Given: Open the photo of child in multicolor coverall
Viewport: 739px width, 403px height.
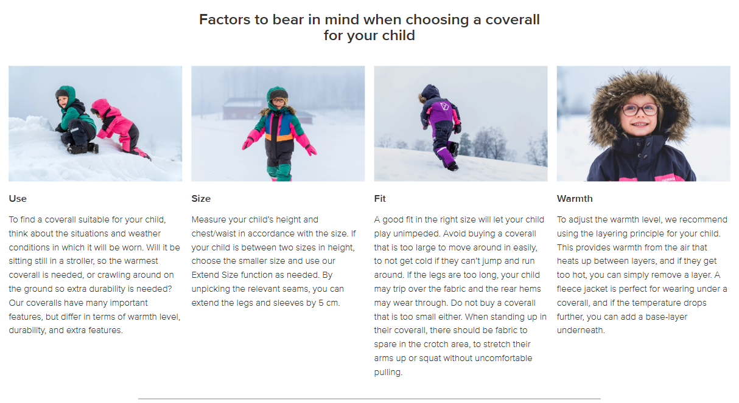Looking at the screenshot, I should click(x=278, y=123).
